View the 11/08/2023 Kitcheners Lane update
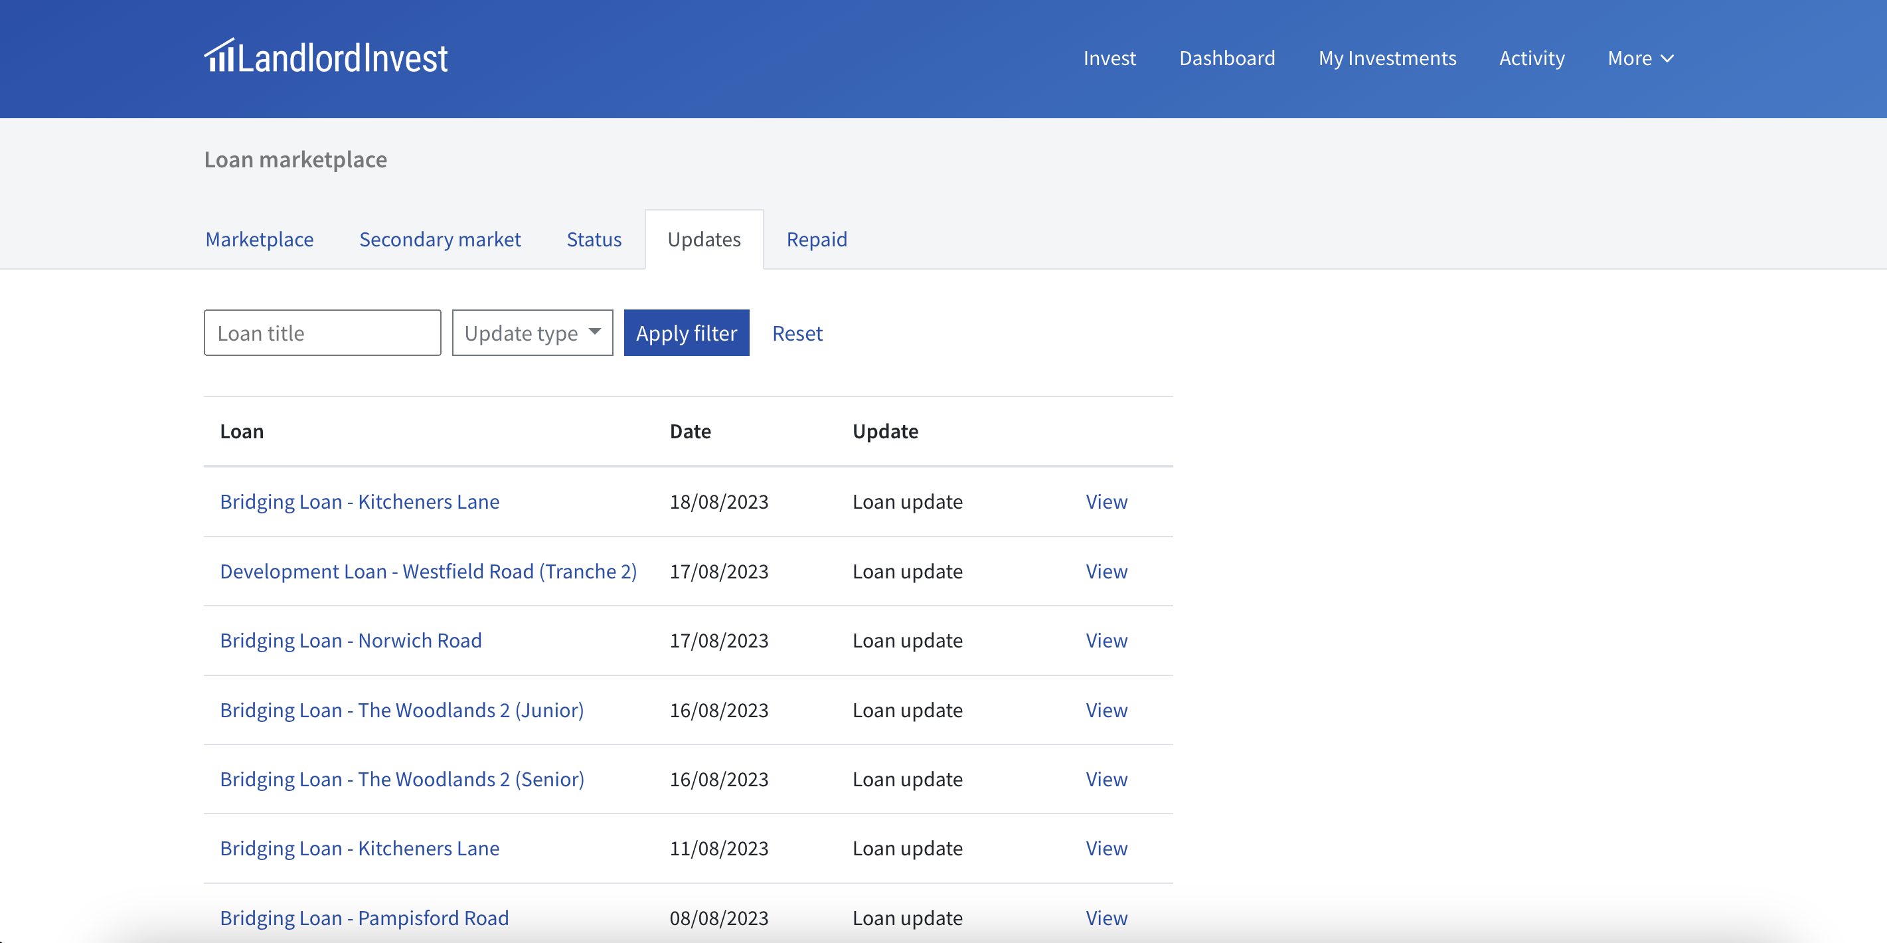Screen dimensions: 1887x943 [1106, 848]
